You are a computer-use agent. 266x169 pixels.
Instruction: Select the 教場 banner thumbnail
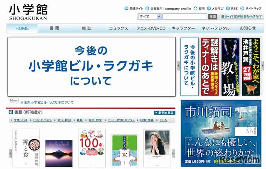(x=230, y=66)
